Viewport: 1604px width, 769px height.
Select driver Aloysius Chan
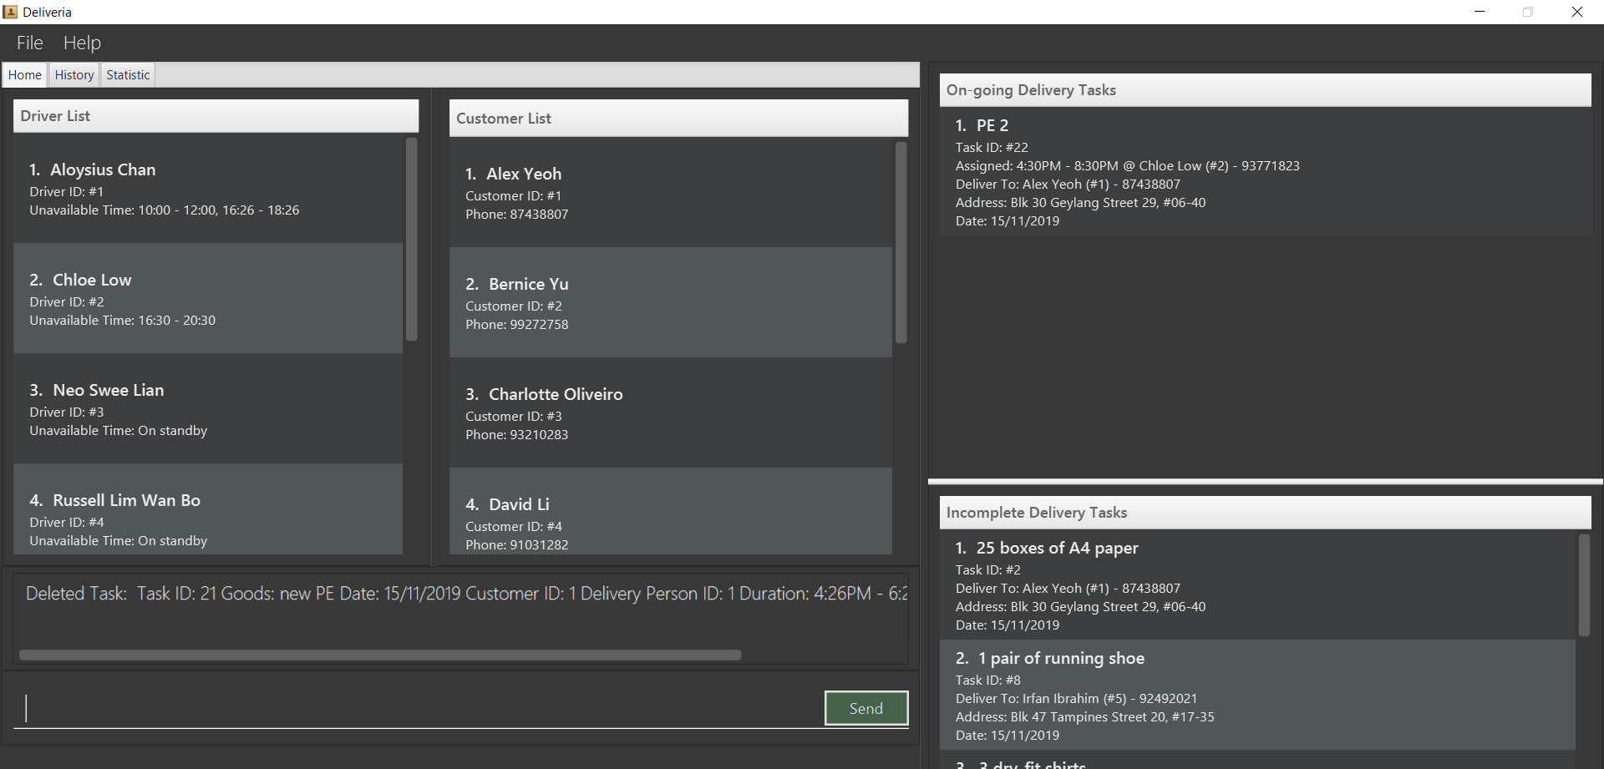click(x=208, y=189)
